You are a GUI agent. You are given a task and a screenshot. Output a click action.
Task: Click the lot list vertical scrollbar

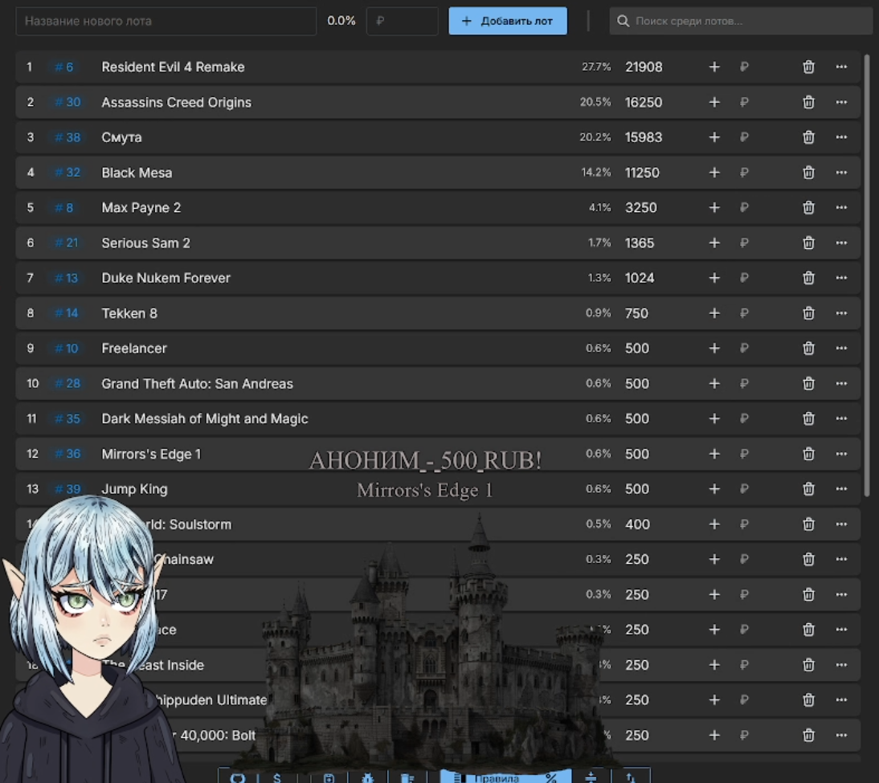(867, 275)
